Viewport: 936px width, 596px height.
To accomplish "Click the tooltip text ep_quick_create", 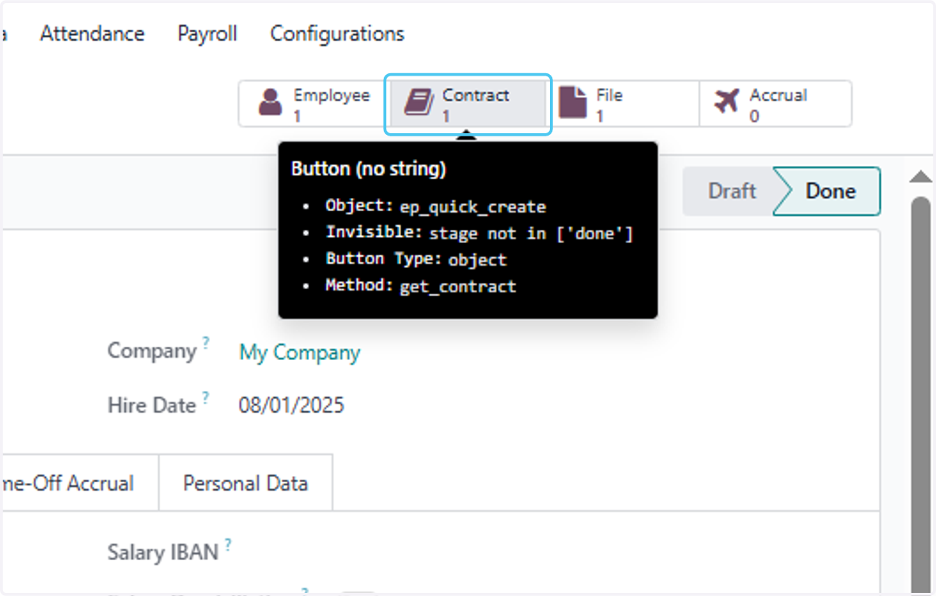I will pyautogui.click(x=473, y=206).
